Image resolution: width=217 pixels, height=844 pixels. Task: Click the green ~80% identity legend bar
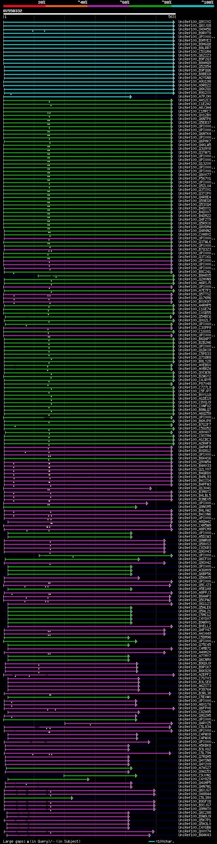(151, 6)
